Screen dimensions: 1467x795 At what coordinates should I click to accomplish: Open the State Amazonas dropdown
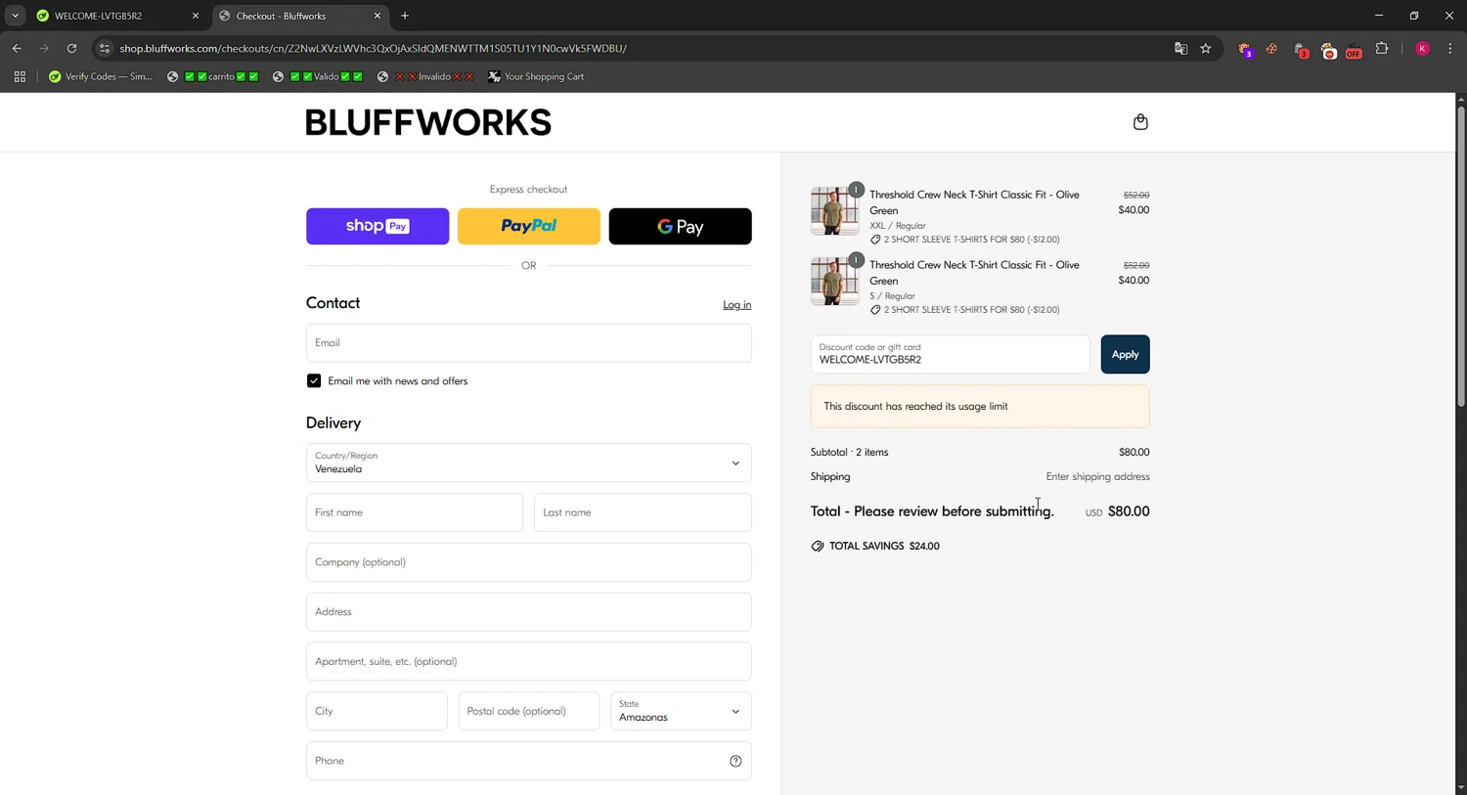tap(681, 711)
